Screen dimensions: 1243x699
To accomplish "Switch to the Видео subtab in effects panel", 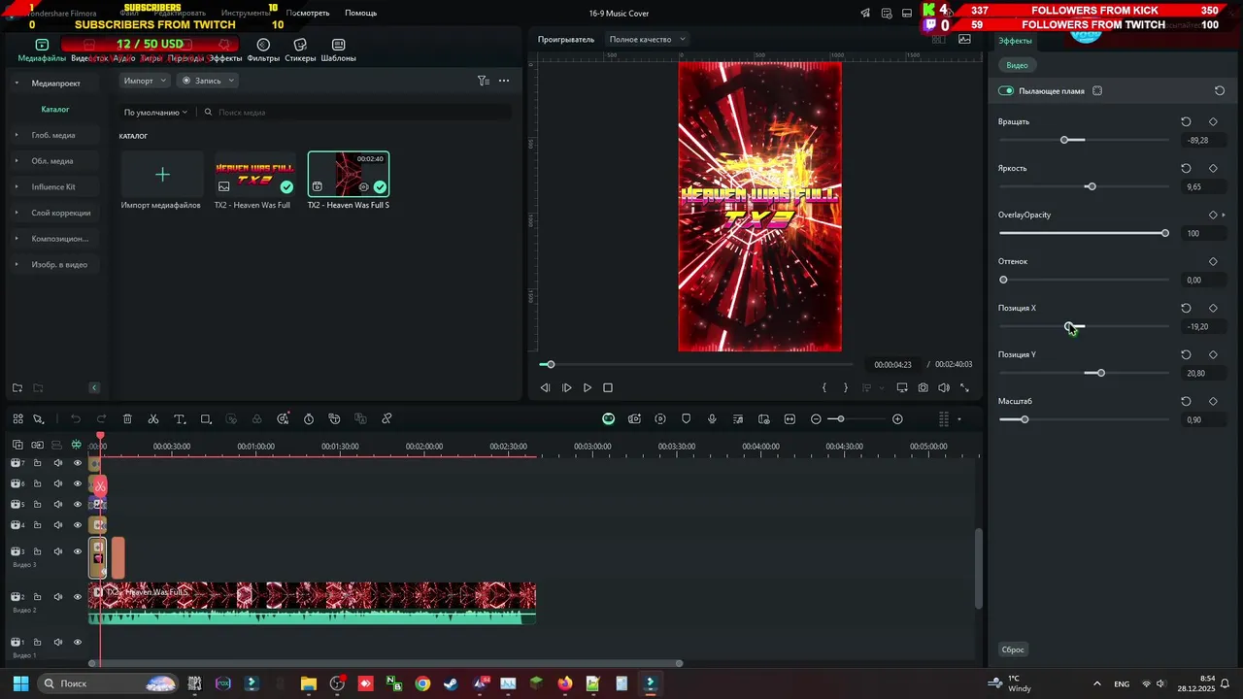I will 1017,65.
